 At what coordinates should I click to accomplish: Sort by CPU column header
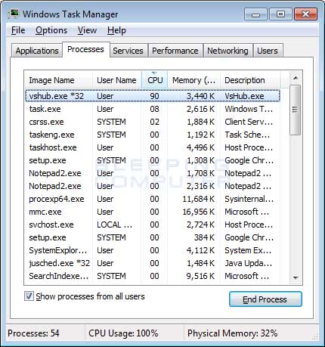point(155,80)
